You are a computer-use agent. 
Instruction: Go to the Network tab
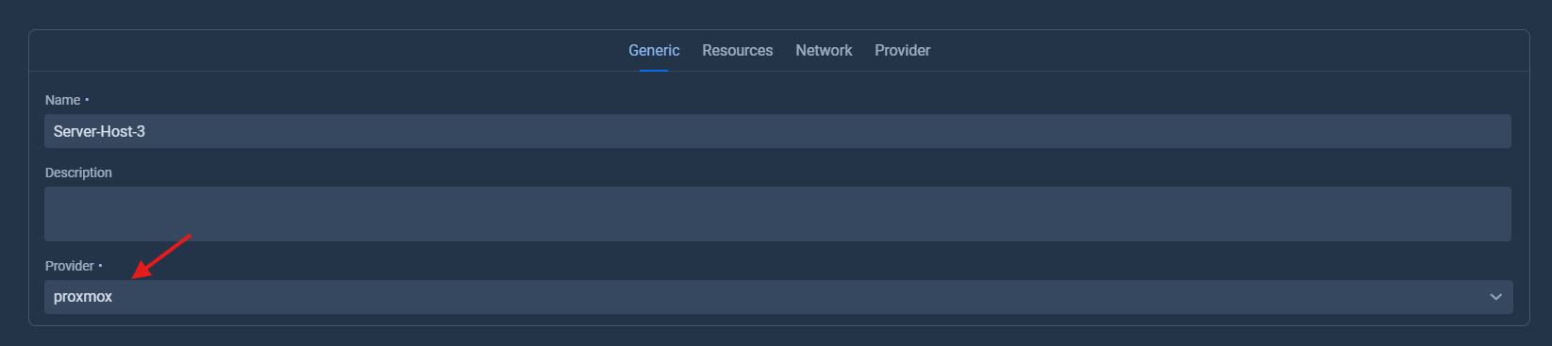[824, 51]
